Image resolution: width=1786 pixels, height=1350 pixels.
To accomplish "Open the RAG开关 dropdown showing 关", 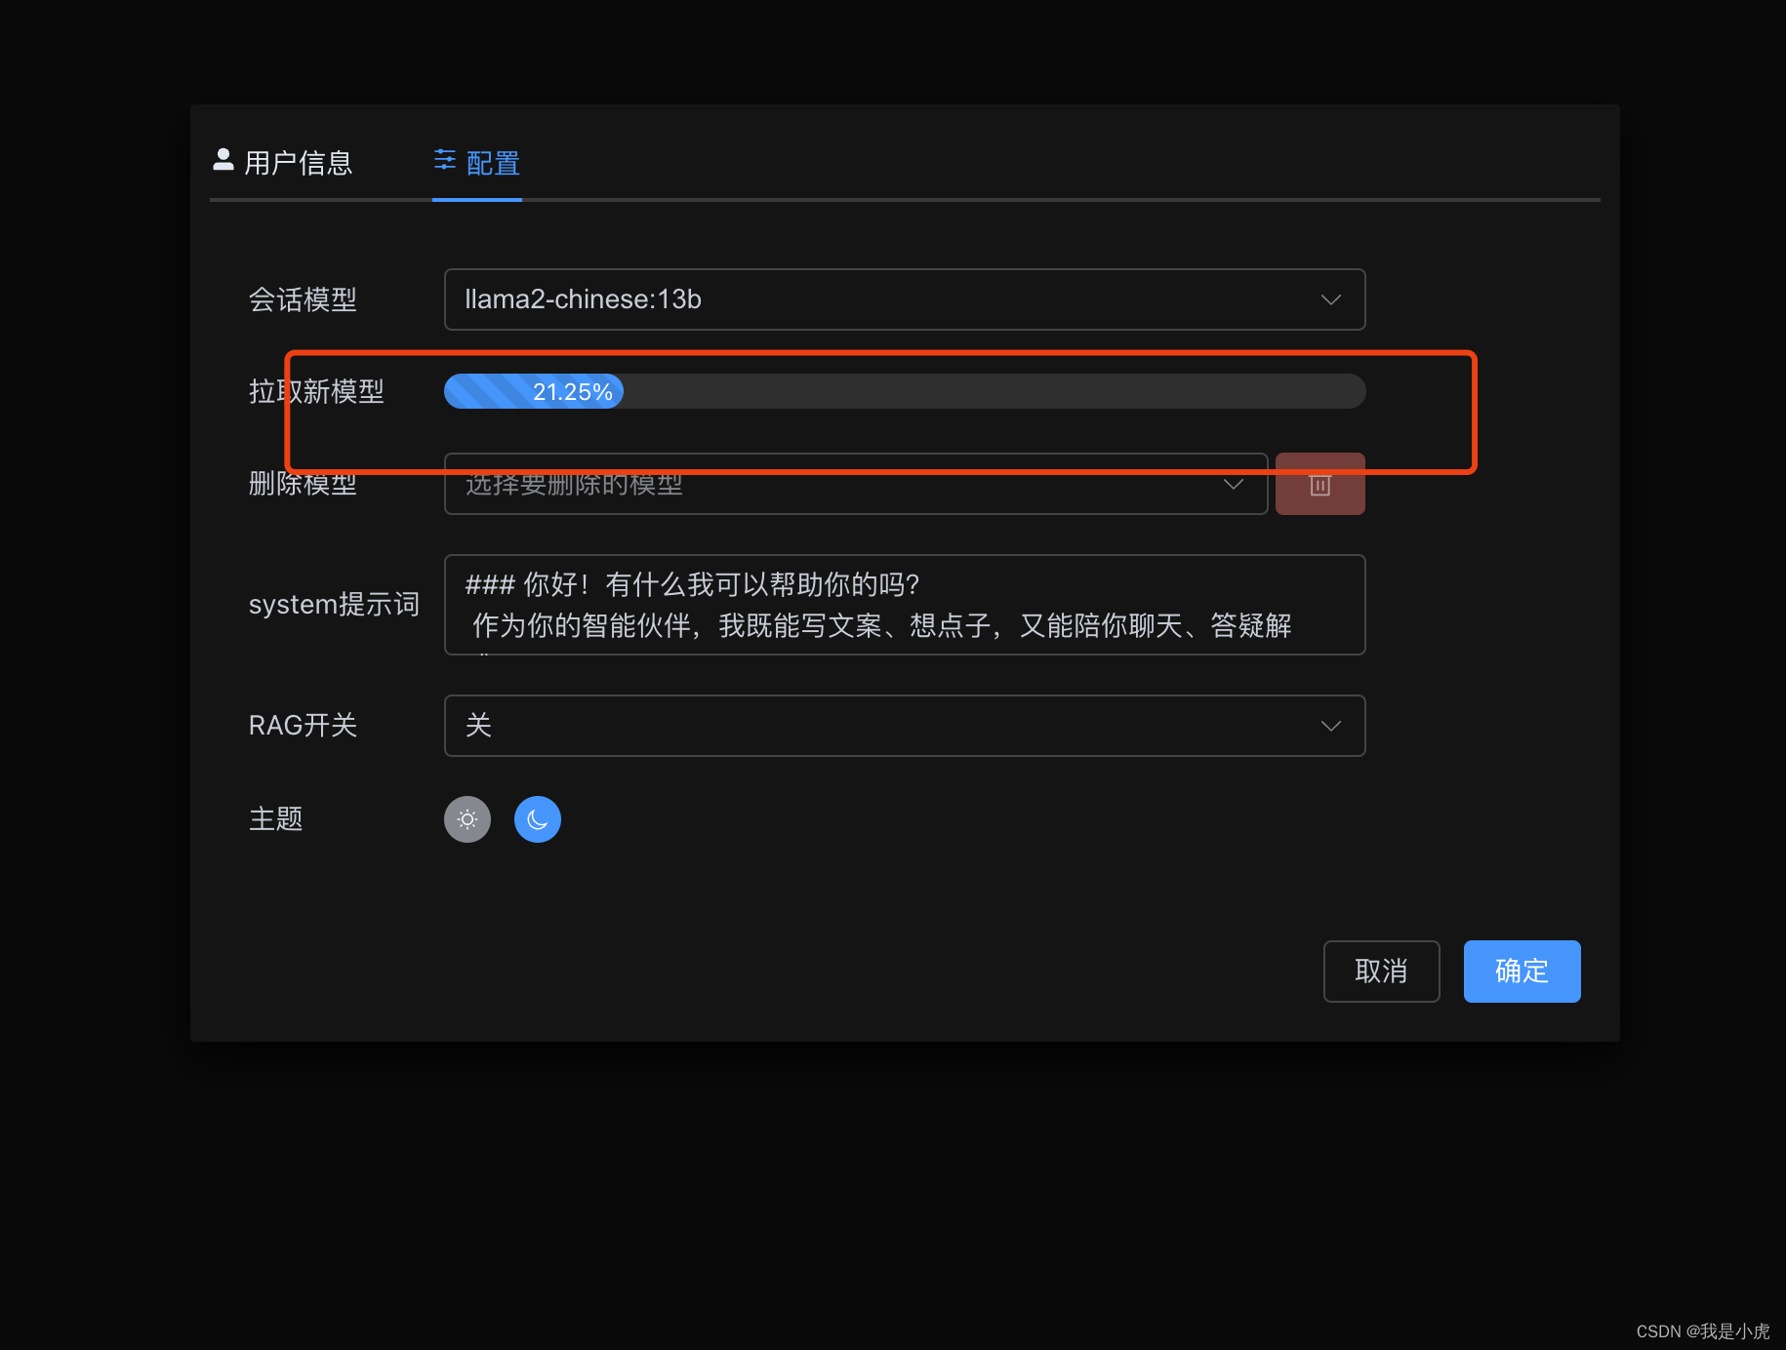I will coord(904,726).
